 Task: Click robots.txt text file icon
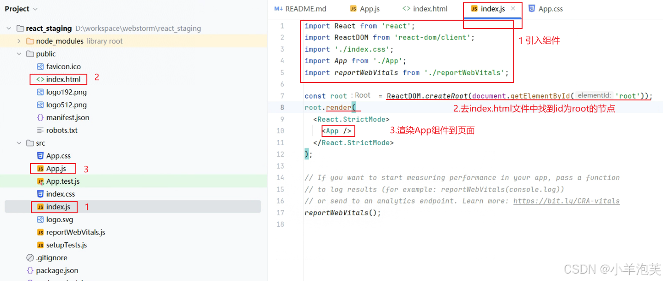tap(40, 130)
